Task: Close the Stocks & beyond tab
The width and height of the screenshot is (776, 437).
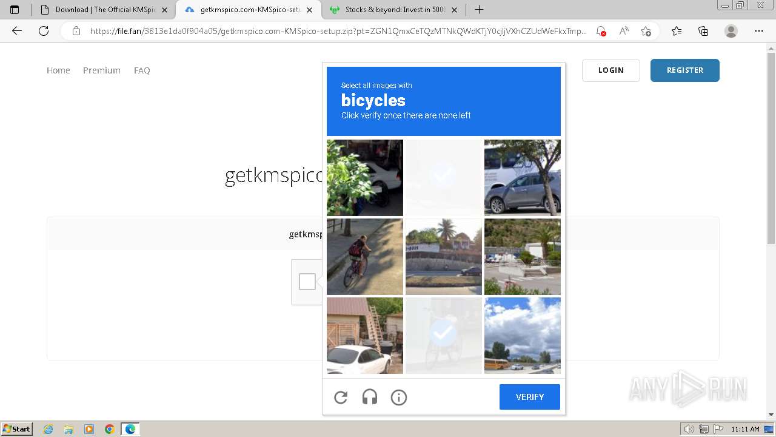Action: click(x=454, y=10)
